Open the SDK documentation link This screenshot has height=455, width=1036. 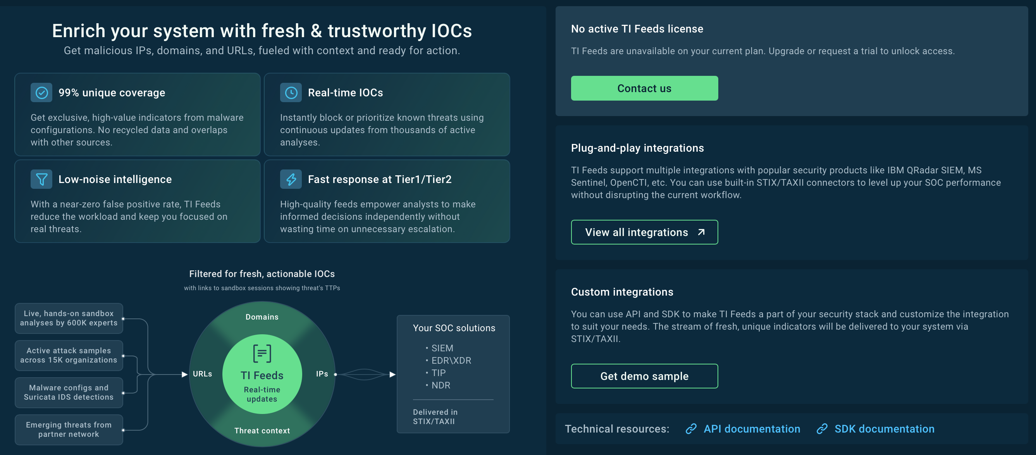click(884, 429)
